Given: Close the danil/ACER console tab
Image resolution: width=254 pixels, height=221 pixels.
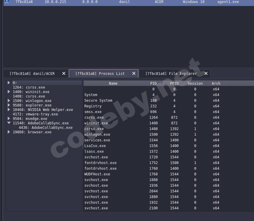Looking at the screenshot, I should coord(64,73).
